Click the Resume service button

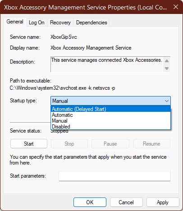pos(151,144)
